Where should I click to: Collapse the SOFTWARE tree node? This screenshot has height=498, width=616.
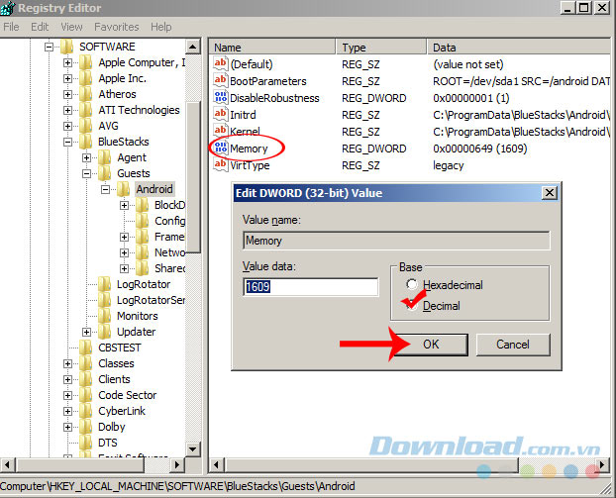coord(50,48)
